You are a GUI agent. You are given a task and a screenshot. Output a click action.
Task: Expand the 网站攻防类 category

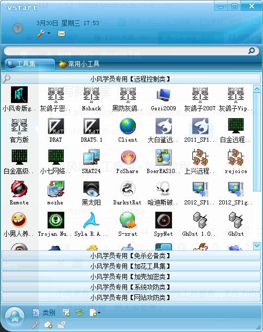[131, 297]
